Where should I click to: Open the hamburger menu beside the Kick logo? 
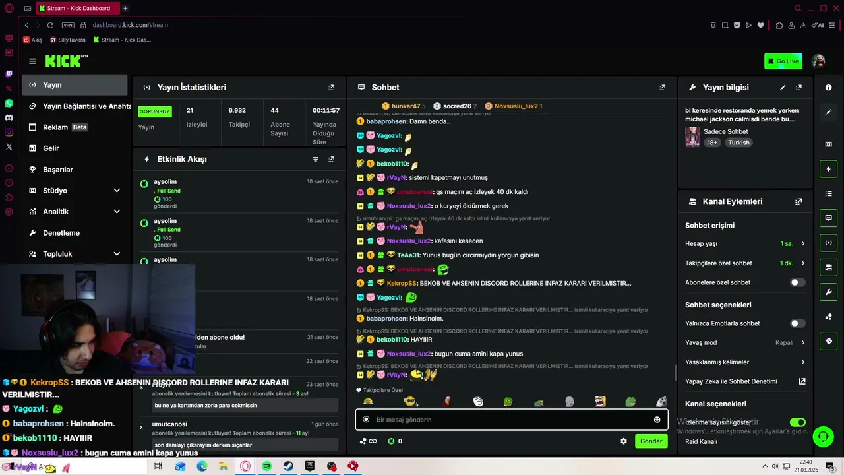click(x=32, y=61)
